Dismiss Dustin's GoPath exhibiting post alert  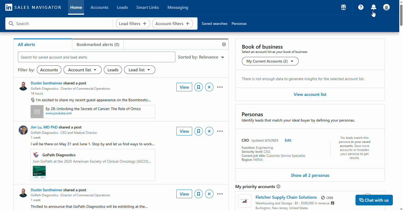point(209,194)
